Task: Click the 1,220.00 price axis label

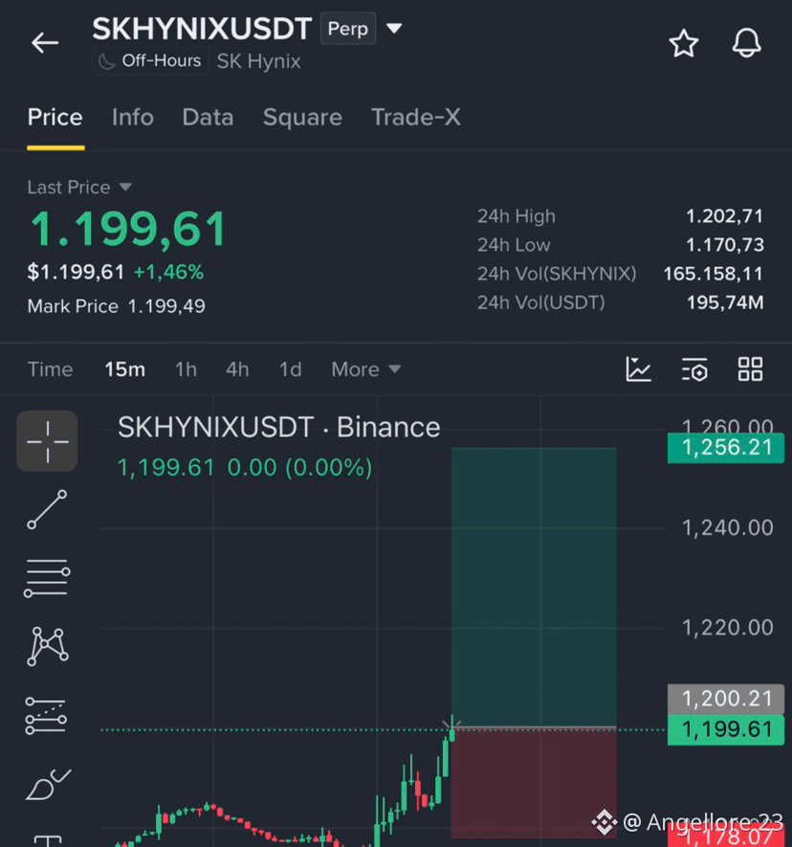Action: [x=727, y=628]
